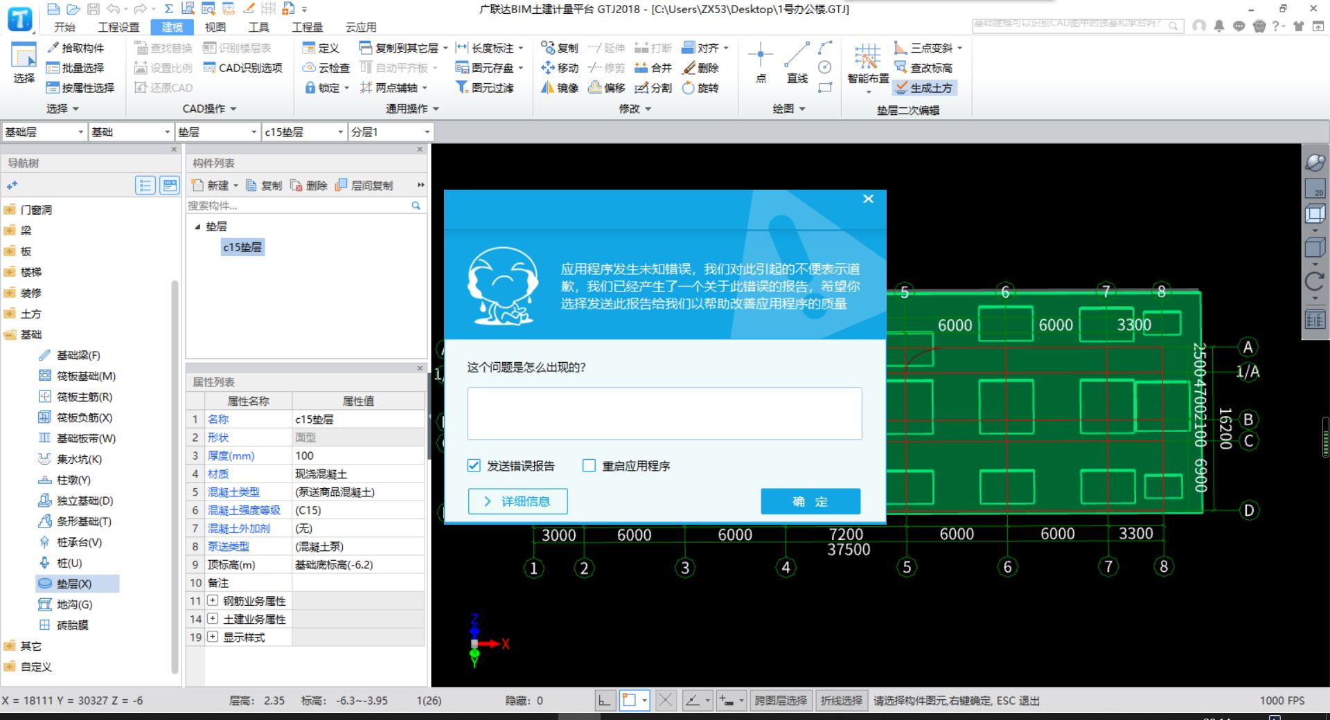Screen dimensions: 1330x720
Task: Click 查改标高 edit elevation tool
Action: coord(923,68)
